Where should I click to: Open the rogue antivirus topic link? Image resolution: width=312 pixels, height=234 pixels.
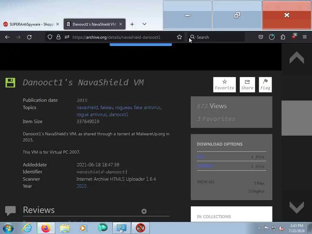point(92,115)
